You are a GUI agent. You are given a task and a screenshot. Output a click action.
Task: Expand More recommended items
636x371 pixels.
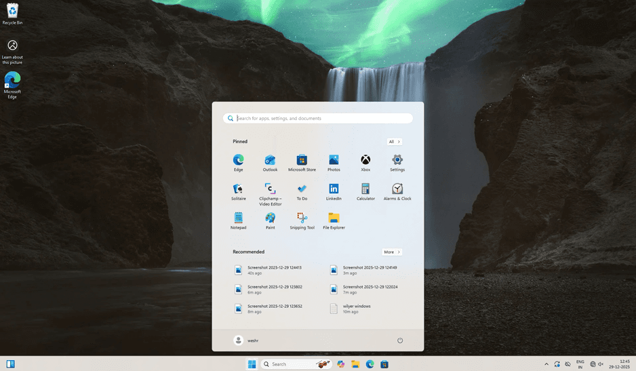tap(392, 252)
